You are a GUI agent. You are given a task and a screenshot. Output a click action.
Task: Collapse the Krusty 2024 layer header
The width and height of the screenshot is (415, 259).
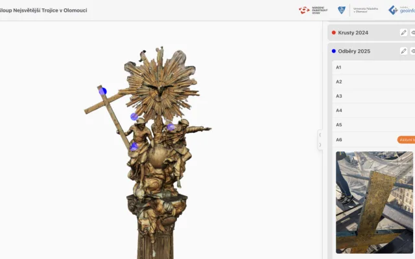point(372,32)
